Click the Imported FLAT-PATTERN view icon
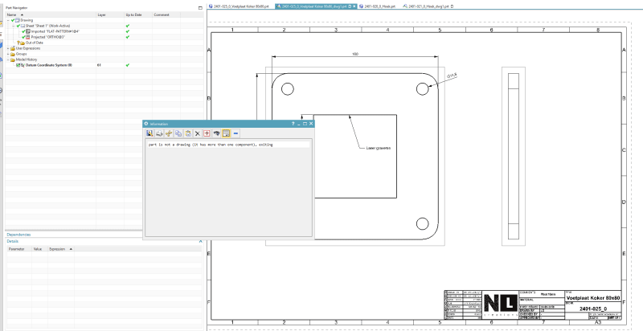Screen dimensions: 643x331 coord(28,31)
